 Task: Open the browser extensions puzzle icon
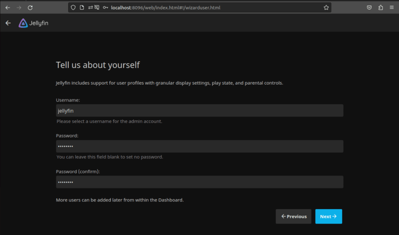381,8
